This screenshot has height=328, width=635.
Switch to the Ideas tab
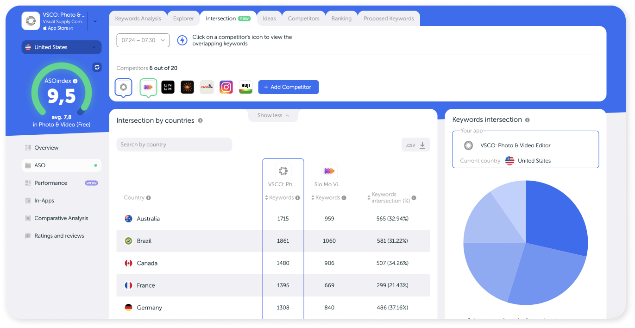point(269,19)
